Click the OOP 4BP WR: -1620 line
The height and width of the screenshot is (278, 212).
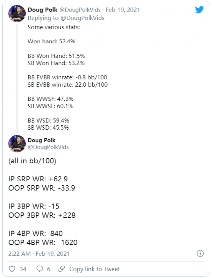click(x=43, y=242)
